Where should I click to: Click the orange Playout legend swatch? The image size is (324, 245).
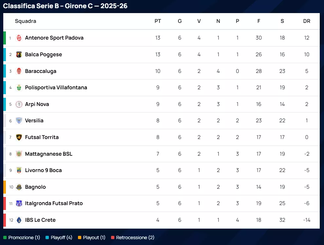pyautogui.click(x=80, y=238)
